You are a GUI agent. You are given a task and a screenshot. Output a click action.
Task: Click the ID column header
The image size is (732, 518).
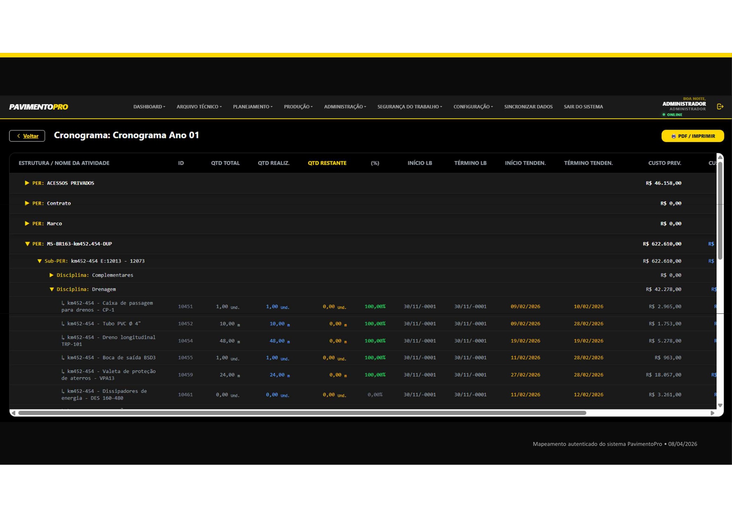coord(181,163)
